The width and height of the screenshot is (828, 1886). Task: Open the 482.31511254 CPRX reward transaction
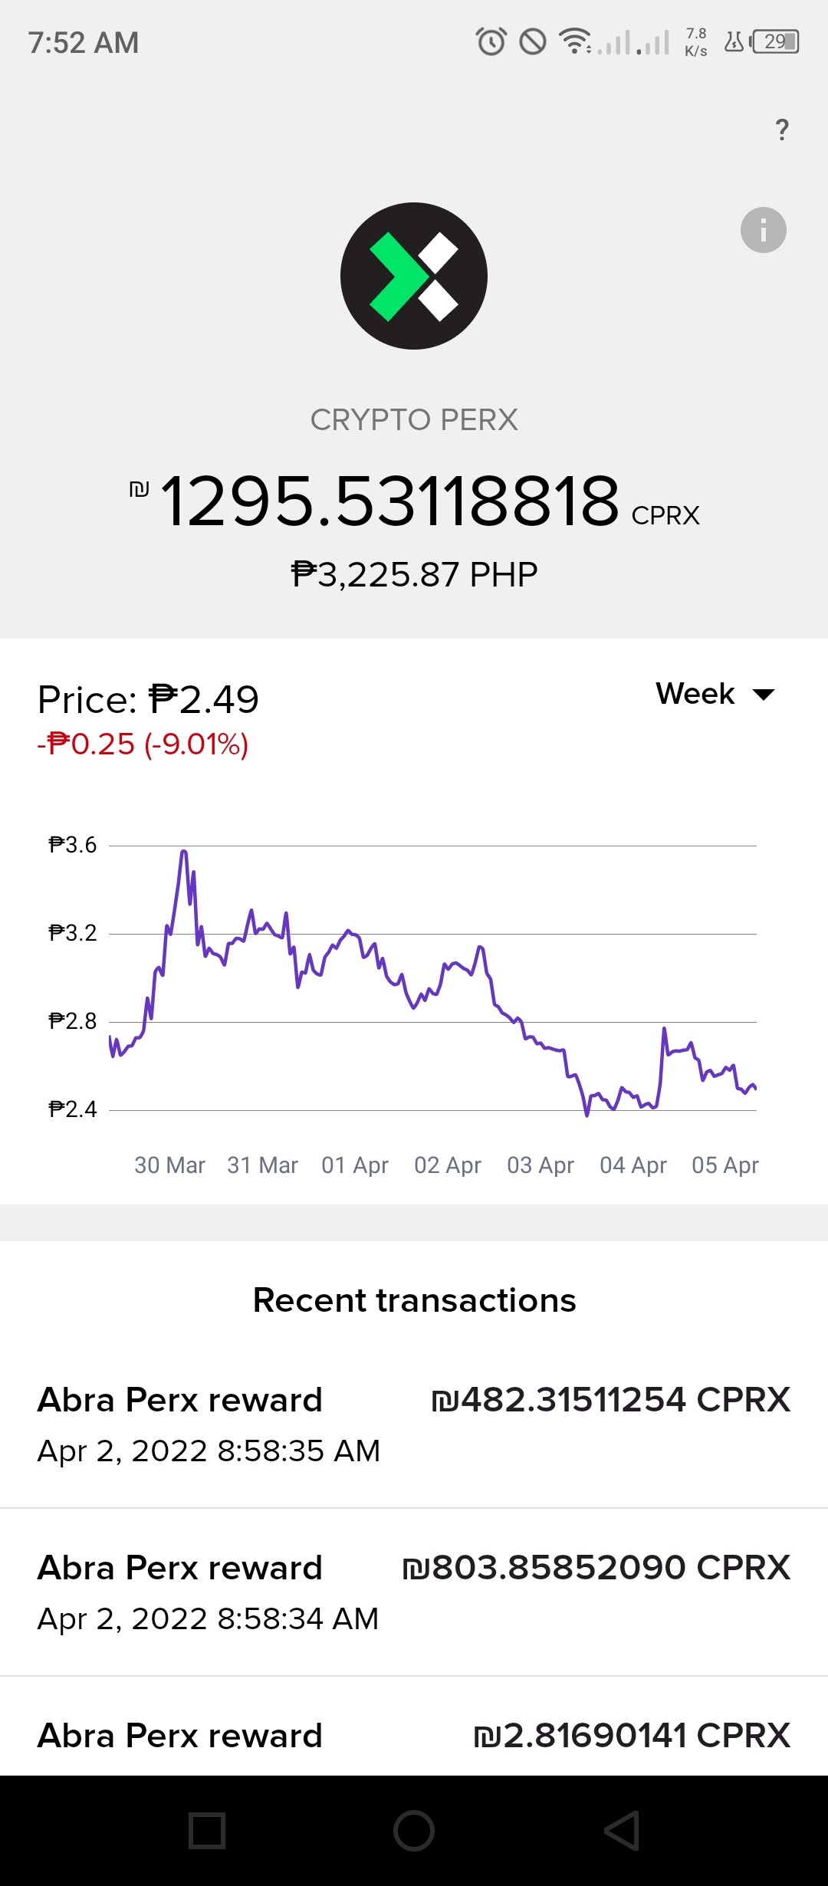point(414,1424)
